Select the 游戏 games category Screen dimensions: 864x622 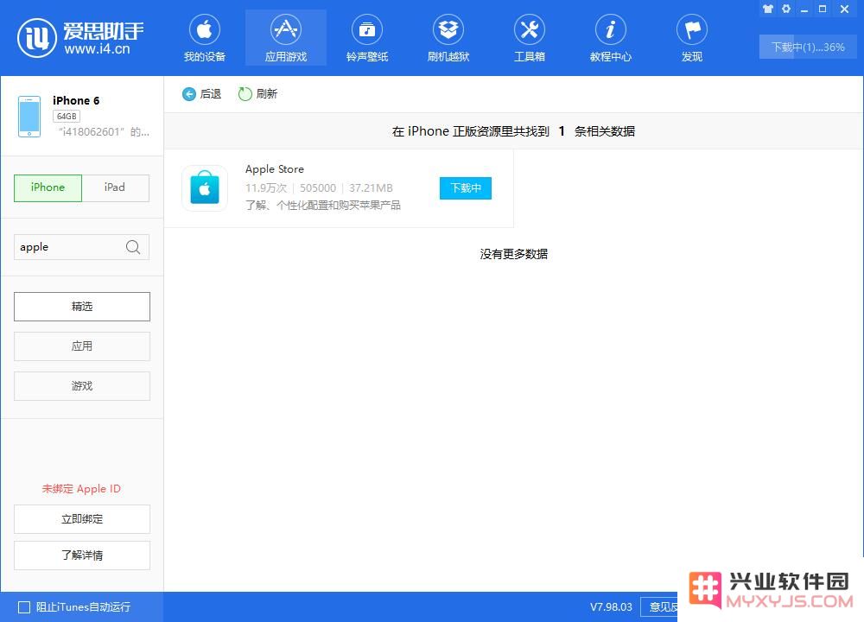[82, 385]
